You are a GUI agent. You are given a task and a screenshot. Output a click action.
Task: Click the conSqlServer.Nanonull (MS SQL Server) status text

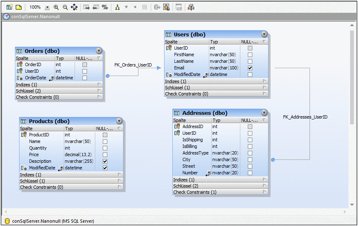pos(53,221)
